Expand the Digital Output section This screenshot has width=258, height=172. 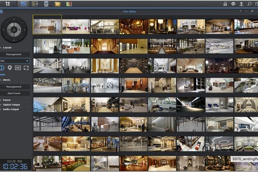(10, 105)
